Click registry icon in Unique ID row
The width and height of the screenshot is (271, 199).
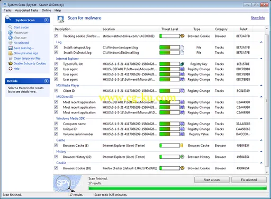(182, 129)
